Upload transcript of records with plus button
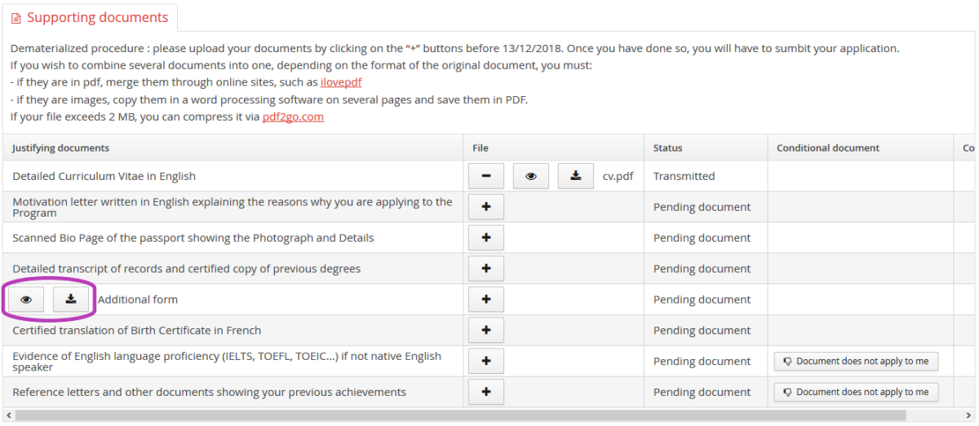 (486, 269)
